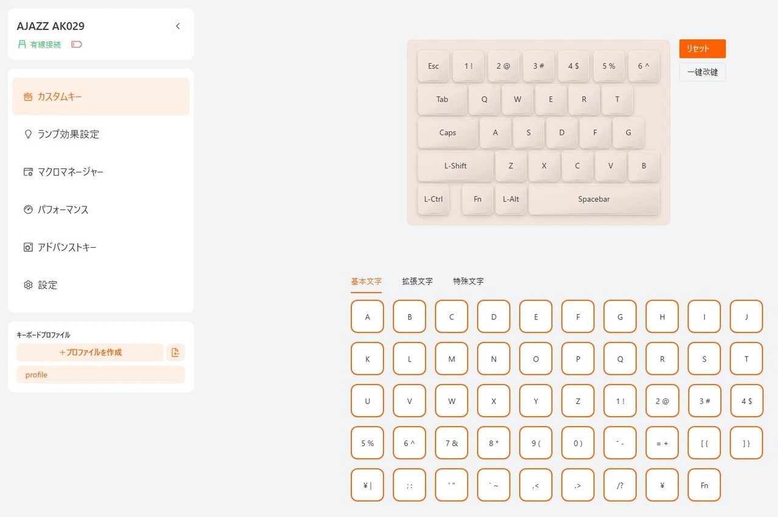The width and height of the screenshot is (778, 517).
Task: Click the import profile icon button
Action: (176, 352)
